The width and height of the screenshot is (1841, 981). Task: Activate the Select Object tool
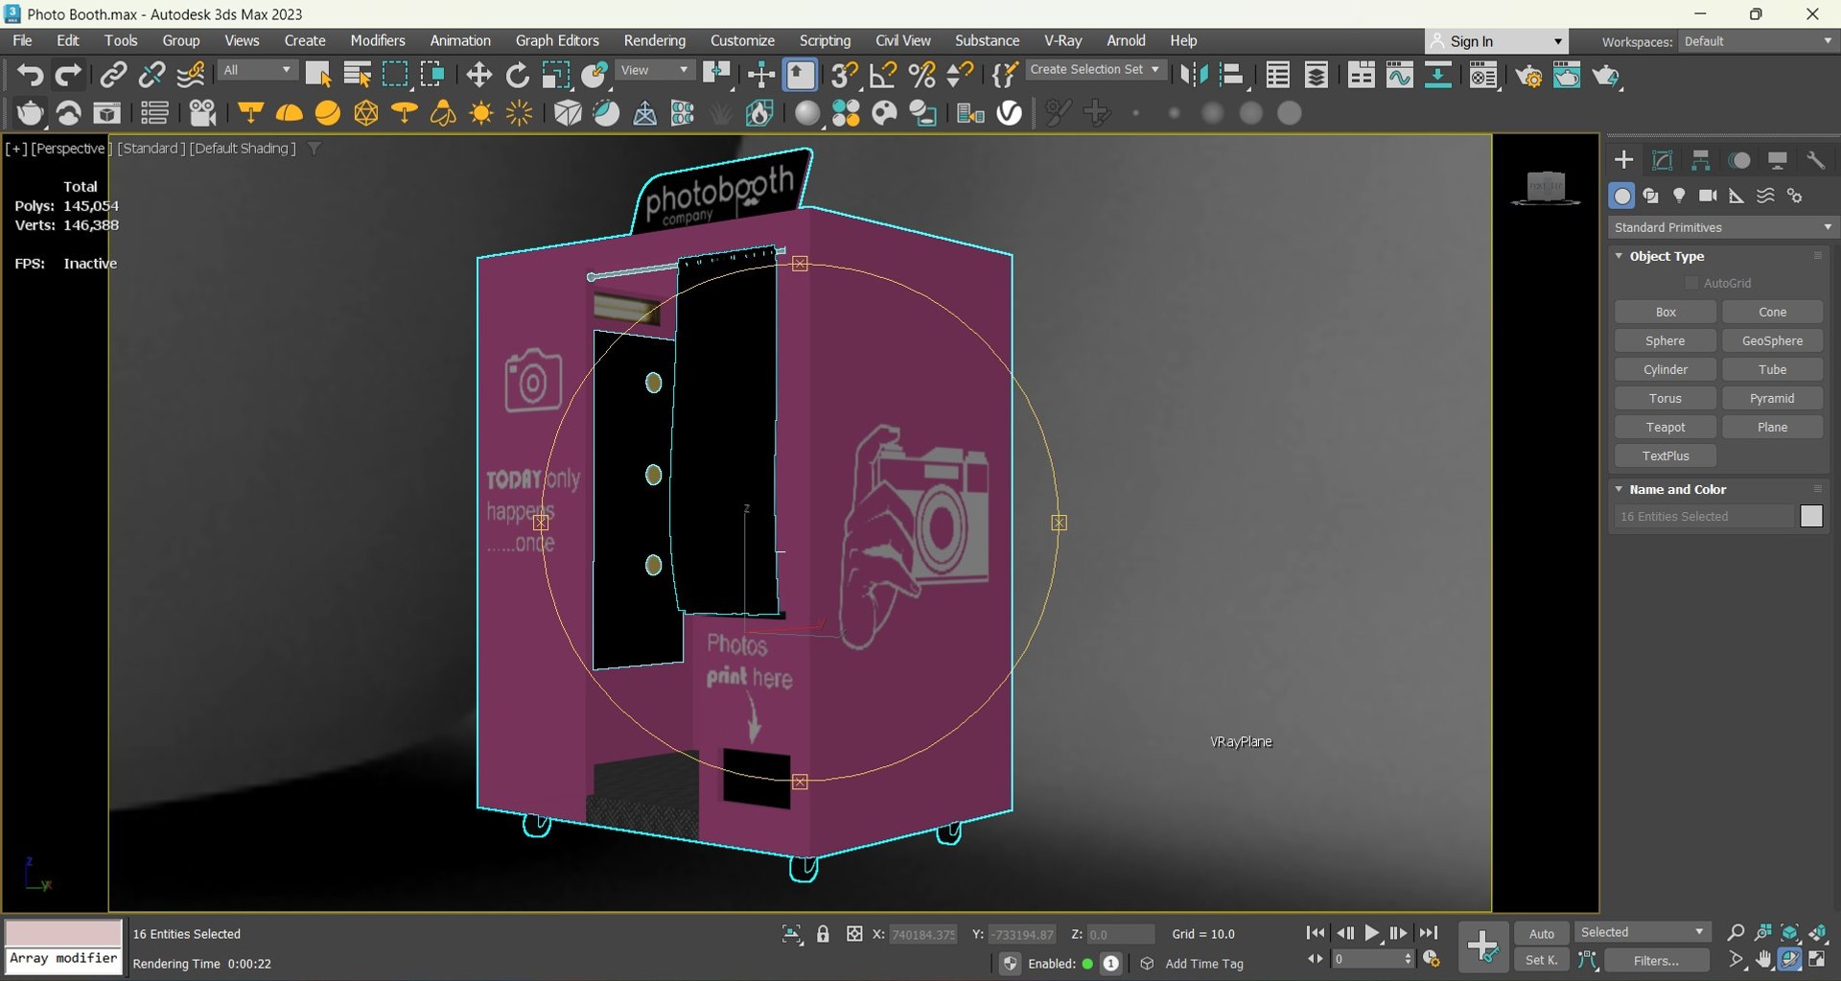tap(318, 75)
